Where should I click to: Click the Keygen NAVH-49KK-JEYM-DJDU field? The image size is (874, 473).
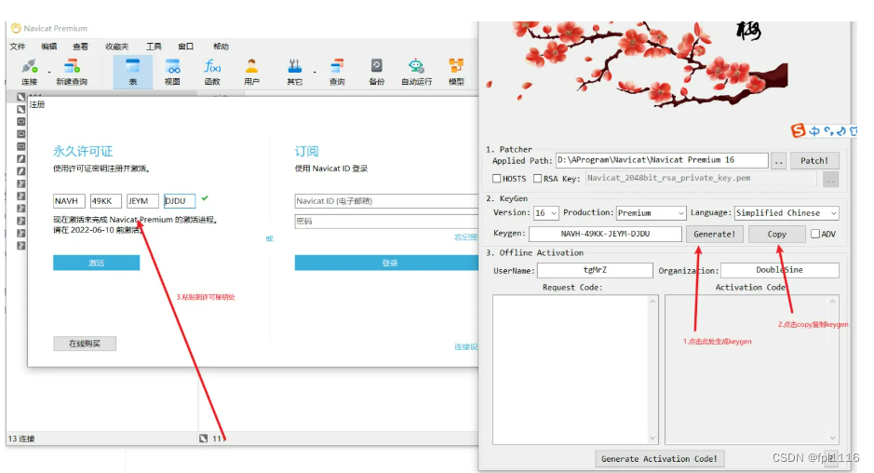tap(605, 234)
